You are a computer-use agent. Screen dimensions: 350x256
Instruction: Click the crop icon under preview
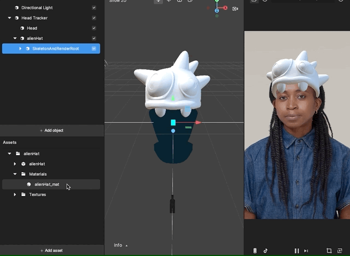(x=329, y=251)
